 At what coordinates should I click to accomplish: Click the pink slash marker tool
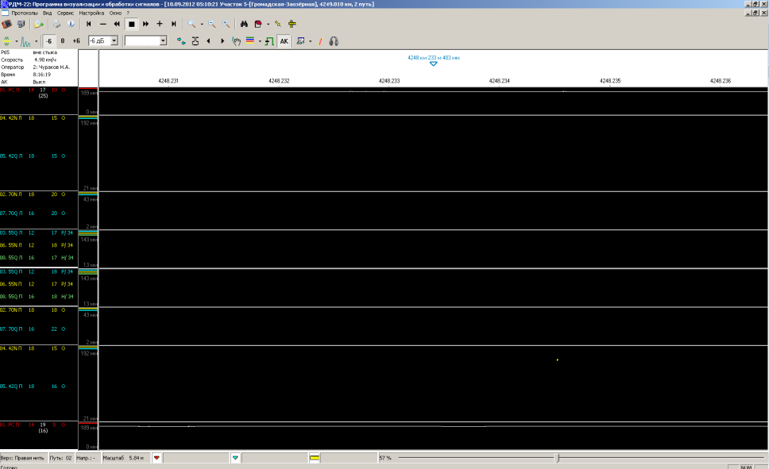tap(321, 40)
